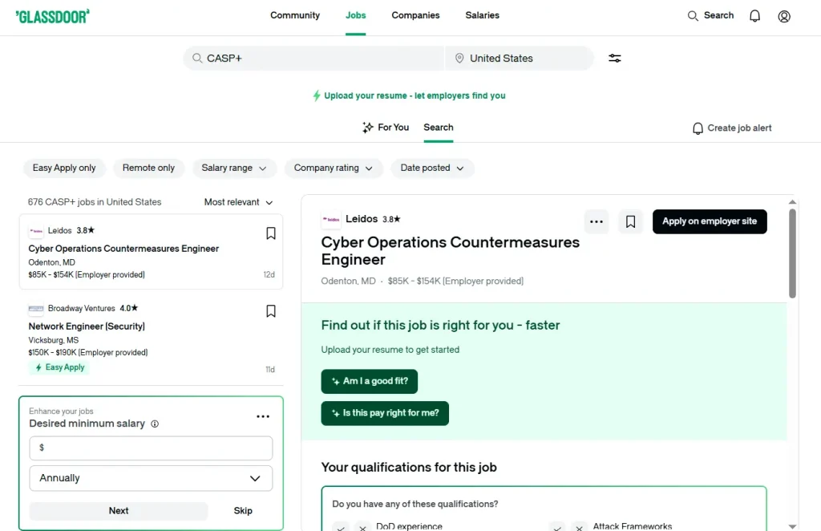Screen dimensions: 821x531
Task: Open the Community tab
Action: [295, 16]
